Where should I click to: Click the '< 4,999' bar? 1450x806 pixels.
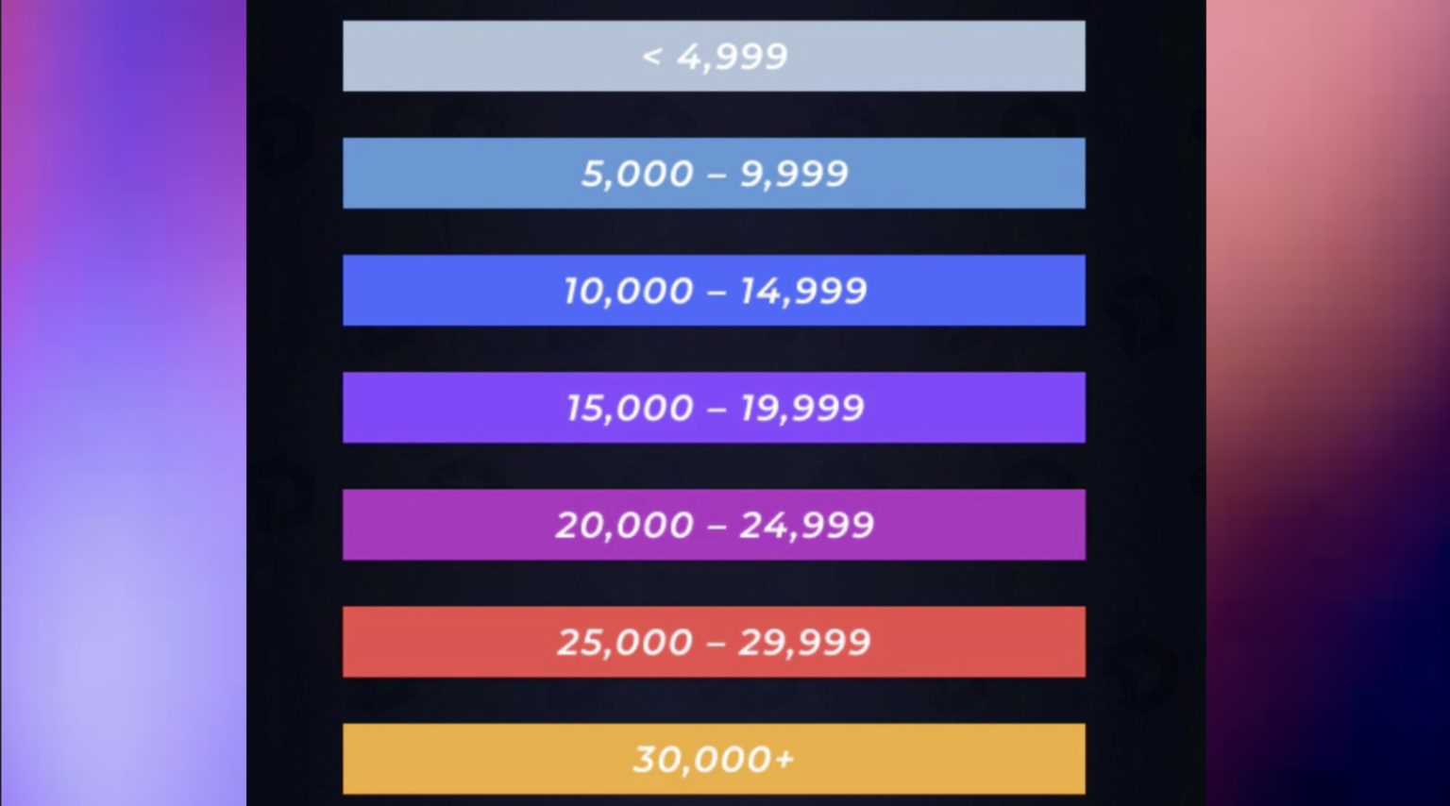(x=714, y=56)
